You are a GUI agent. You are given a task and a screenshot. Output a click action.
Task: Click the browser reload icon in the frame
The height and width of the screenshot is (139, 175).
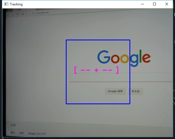click(18, 14)
